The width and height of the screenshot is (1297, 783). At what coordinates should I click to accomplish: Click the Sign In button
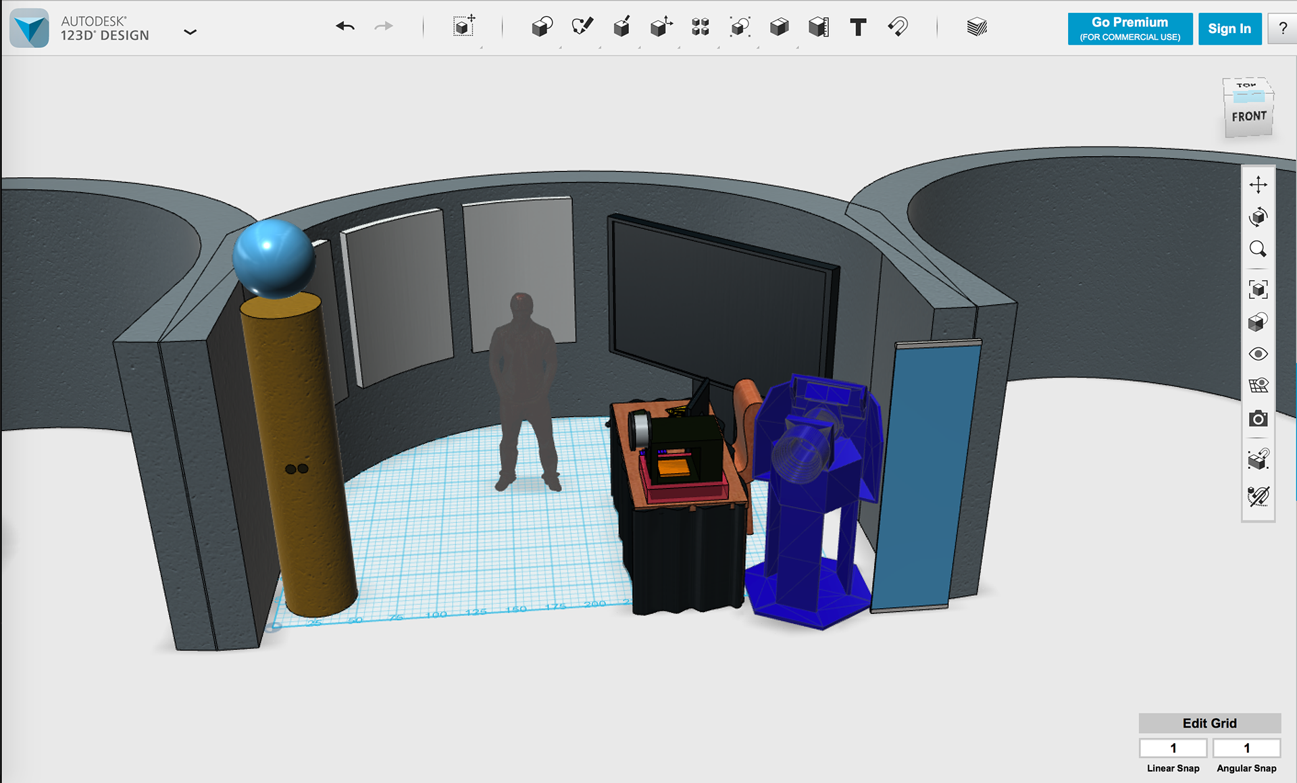tap(1229, 28)
